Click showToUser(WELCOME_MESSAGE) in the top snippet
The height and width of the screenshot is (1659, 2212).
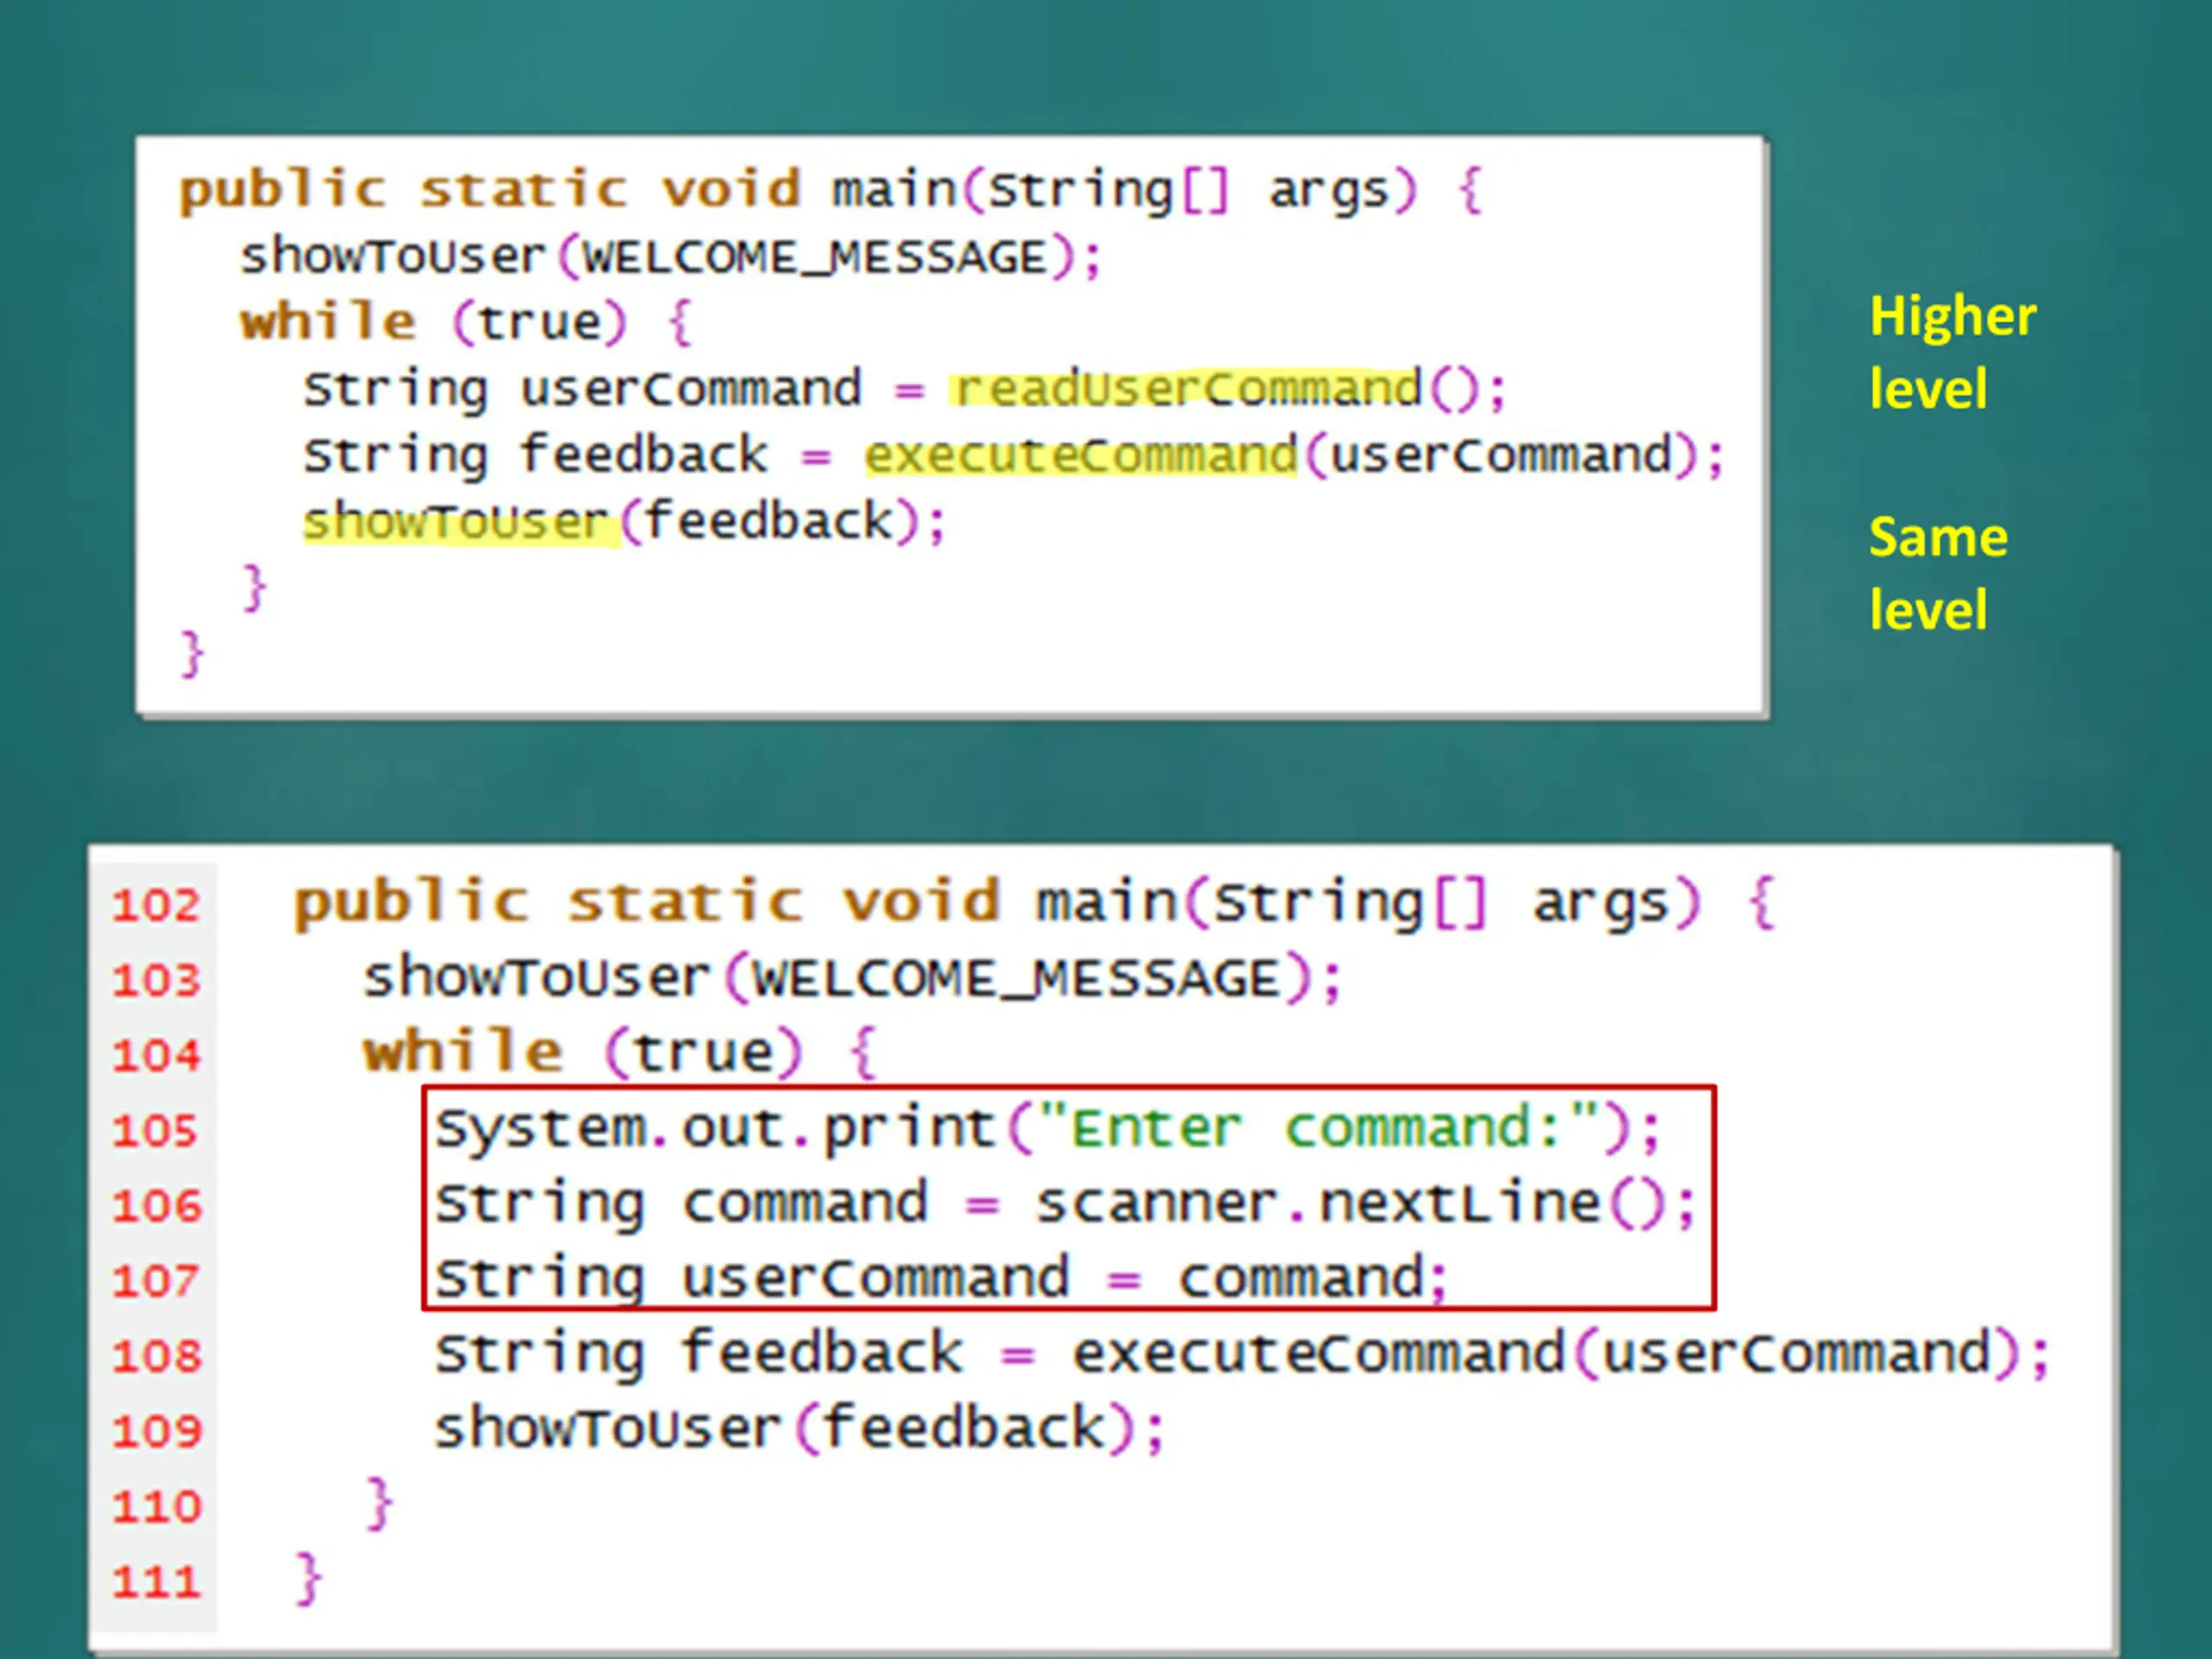(x=670, y=257)
